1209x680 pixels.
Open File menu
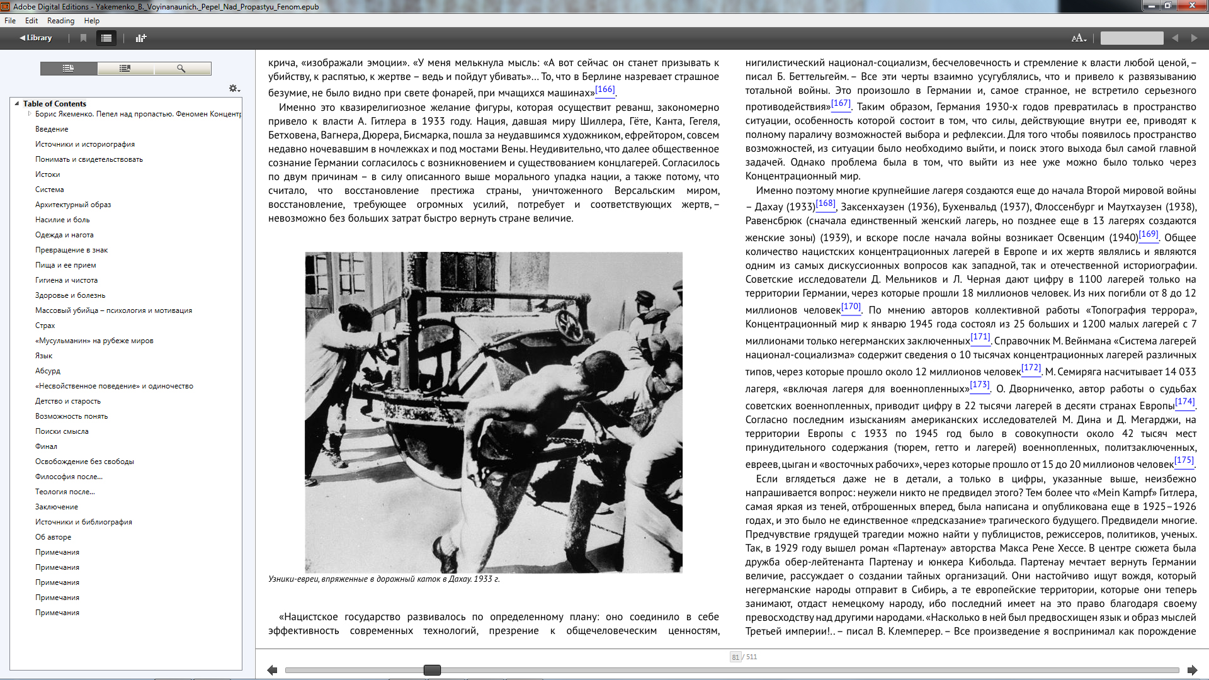[10, 21]
